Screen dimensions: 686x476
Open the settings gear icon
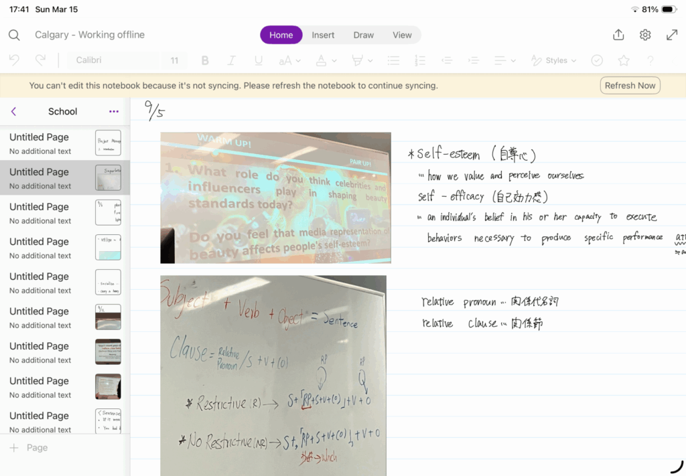[x=645, y=35]
